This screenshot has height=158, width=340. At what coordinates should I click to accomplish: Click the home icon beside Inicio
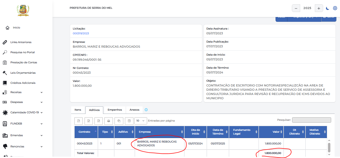pos(7,28)
